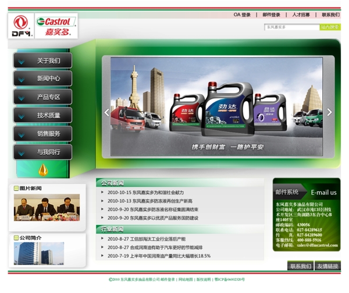
Task: Open the 关于我们 menu
Action: tap(42, 60)
